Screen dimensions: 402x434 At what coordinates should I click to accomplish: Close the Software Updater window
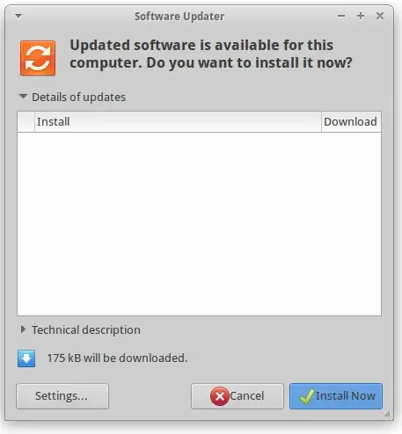[x=380, y=16]
